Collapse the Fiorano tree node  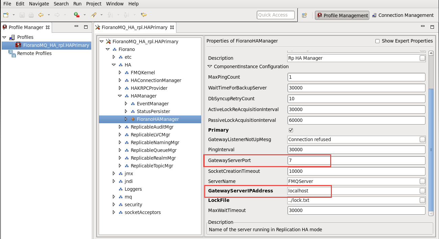108,49
